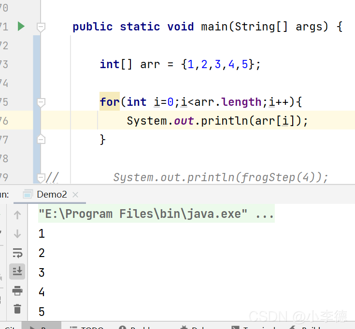Screen dimensions: 355x329
Task: Close the Demo2 run tab
Action: coord(75,195)
